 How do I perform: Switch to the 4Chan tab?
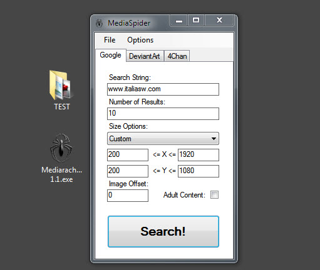pyautogui.click(x=177, y=56)
